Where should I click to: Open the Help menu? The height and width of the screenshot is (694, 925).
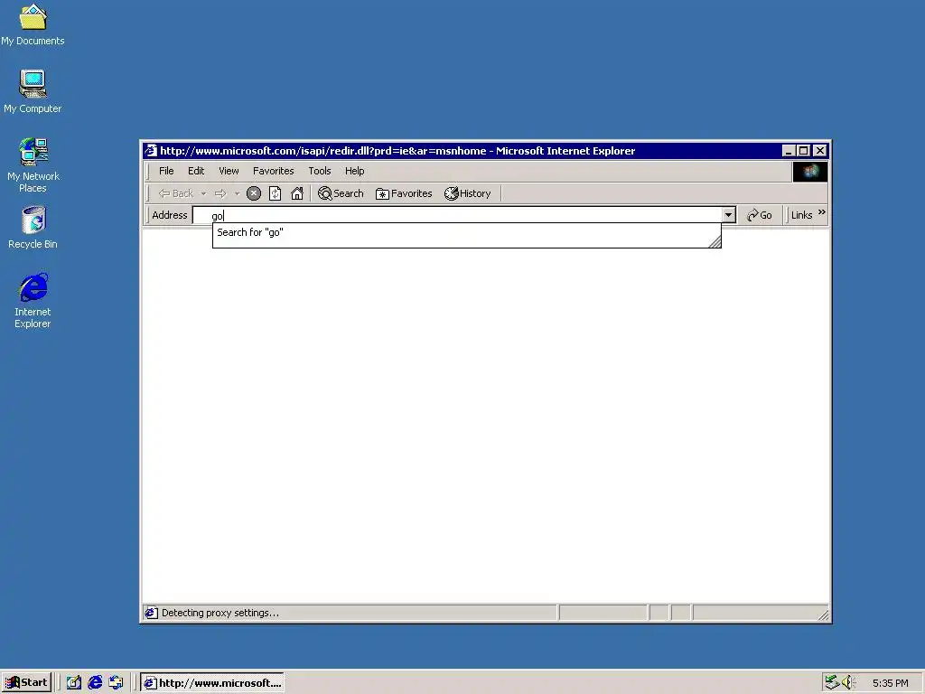[354, 171]
